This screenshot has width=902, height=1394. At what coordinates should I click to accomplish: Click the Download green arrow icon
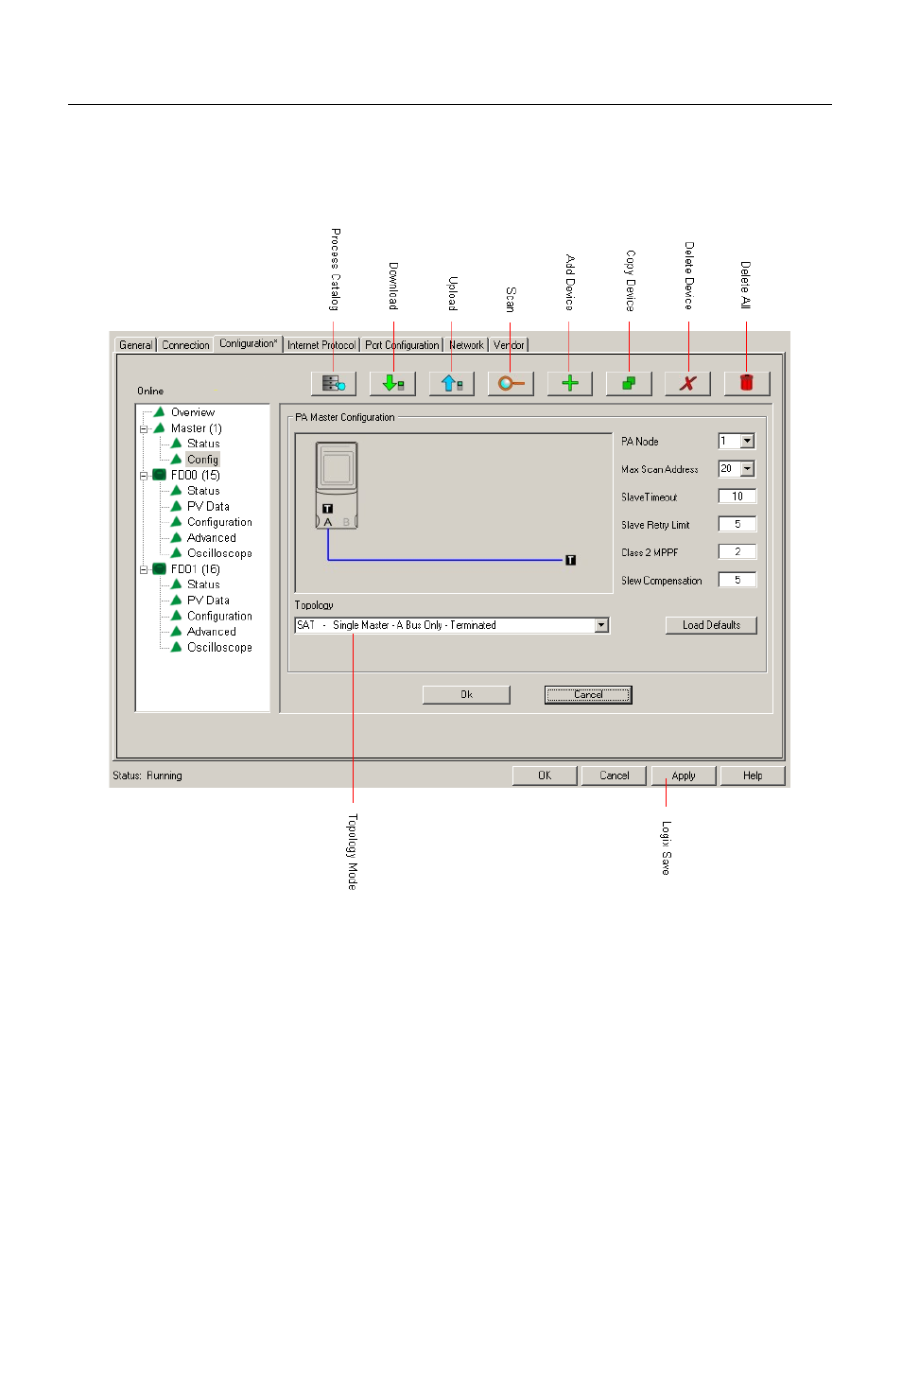(392, 383)
